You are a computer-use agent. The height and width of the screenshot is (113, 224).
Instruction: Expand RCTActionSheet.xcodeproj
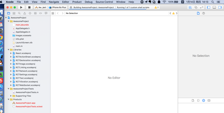coord(11,57)
